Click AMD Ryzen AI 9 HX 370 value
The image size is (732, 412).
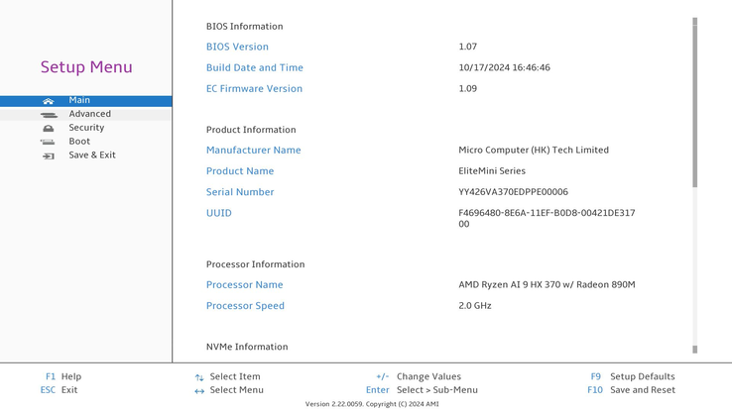tap(547, 285)
